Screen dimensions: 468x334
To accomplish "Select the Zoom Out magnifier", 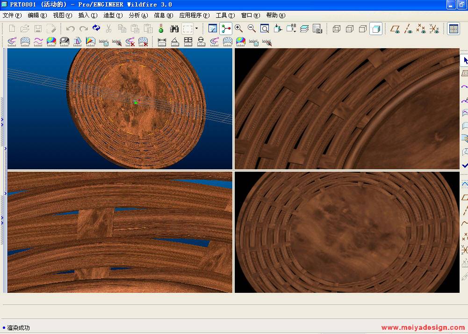I will [252, 29].
